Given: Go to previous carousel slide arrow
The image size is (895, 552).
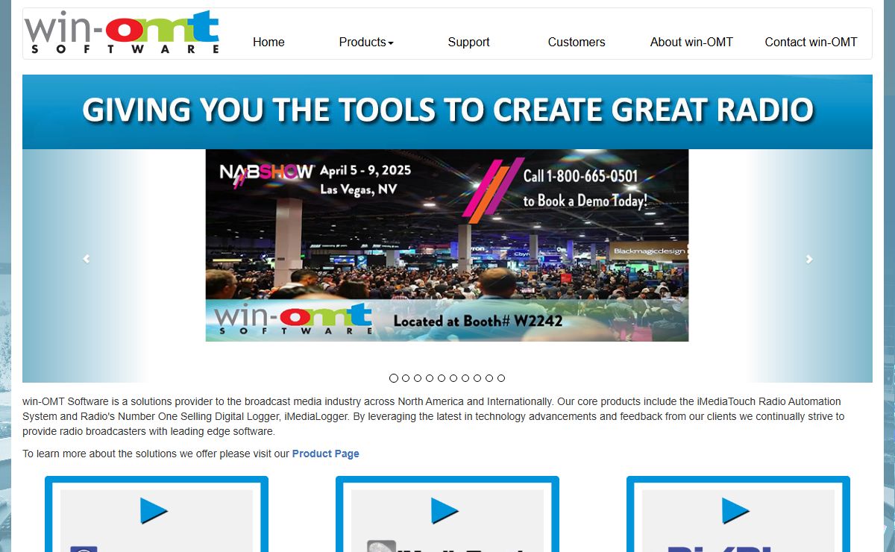Looking at the screenshot, I should (x=86, y=259).
